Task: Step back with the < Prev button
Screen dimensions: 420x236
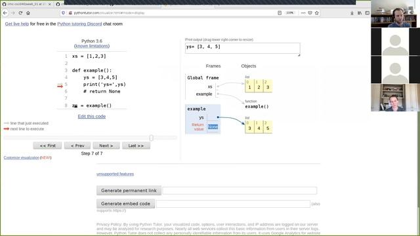Action: coord(77,146)
